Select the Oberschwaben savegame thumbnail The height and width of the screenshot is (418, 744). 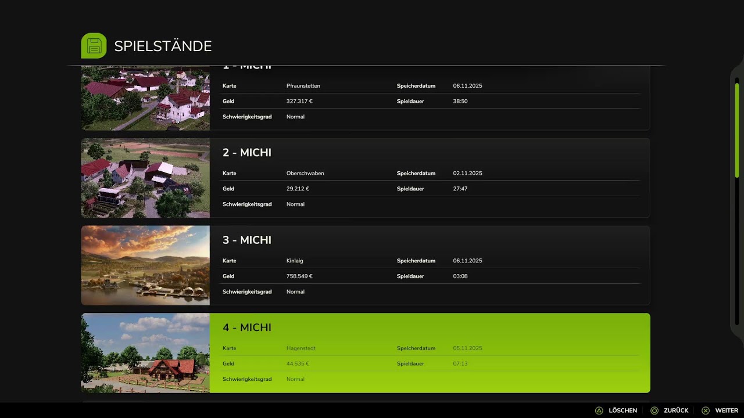click(x=145, y=178)
